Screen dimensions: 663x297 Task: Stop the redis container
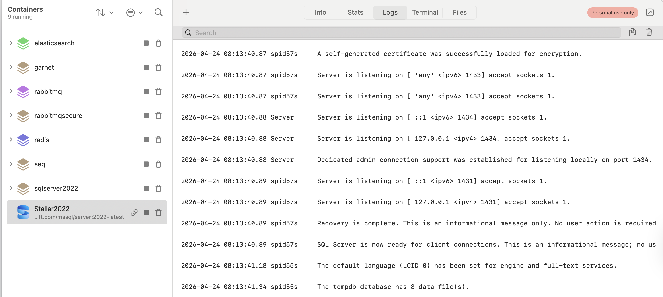(x=146, y=140)
